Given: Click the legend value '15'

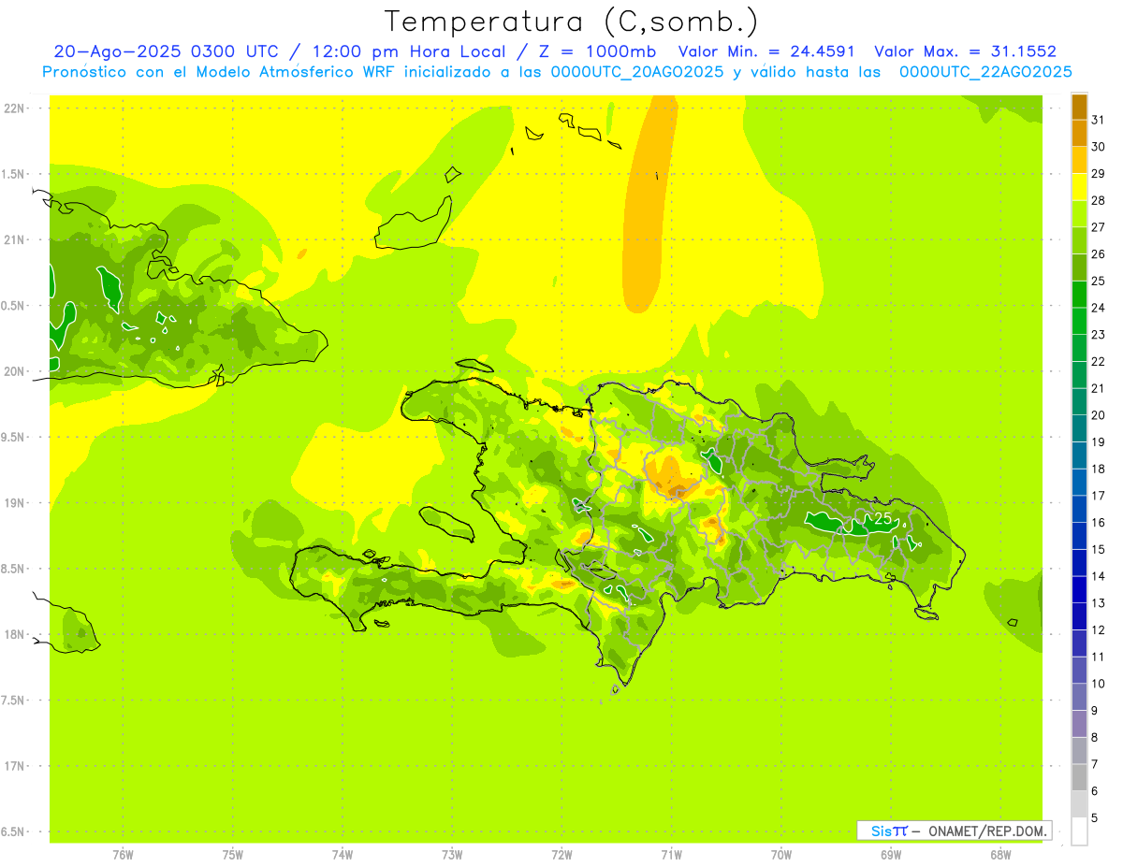Looking at the screenshot, I should (x=1099, y=549).
